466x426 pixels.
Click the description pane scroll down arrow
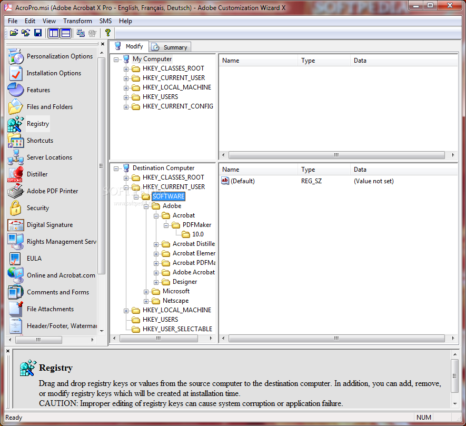(x=455, y=404)
